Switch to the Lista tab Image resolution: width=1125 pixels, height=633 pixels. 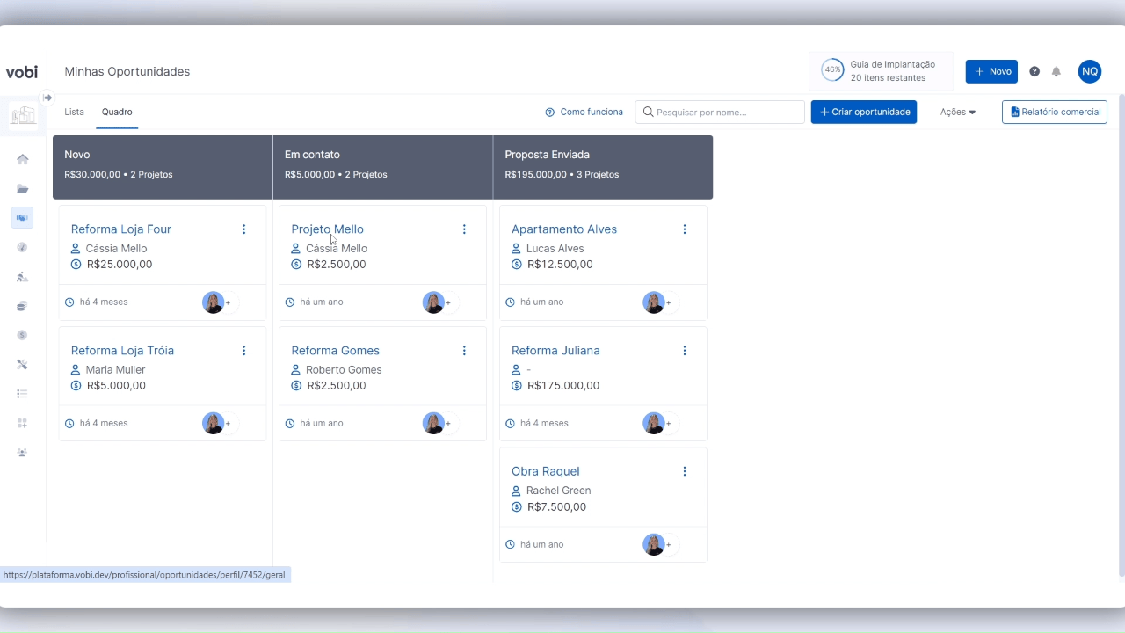(x=75, y=112)
